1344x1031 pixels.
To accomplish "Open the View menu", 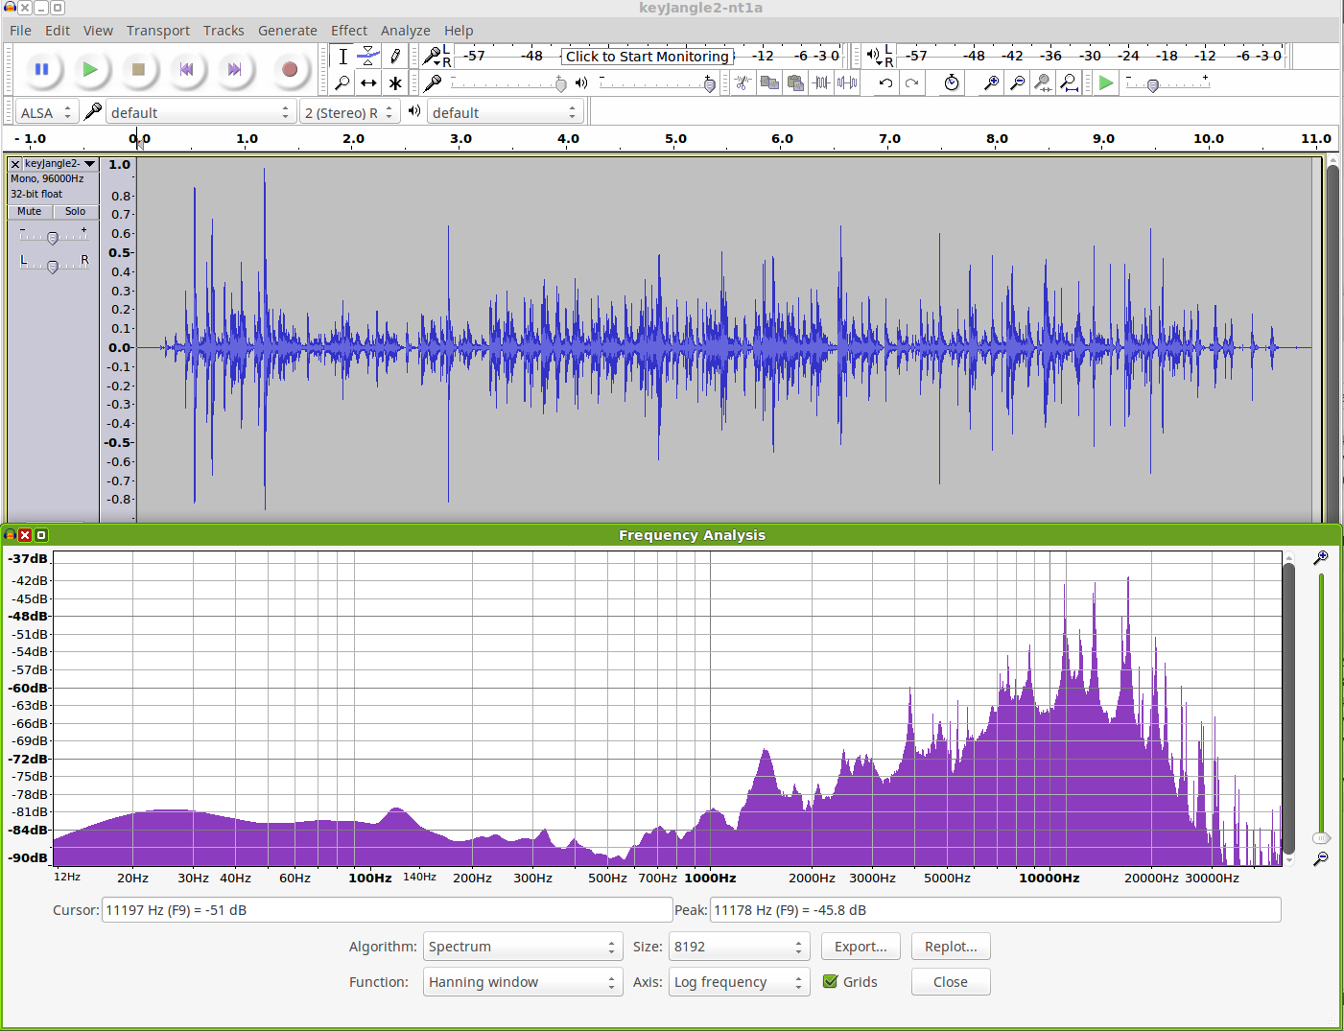I will point(98,31).
